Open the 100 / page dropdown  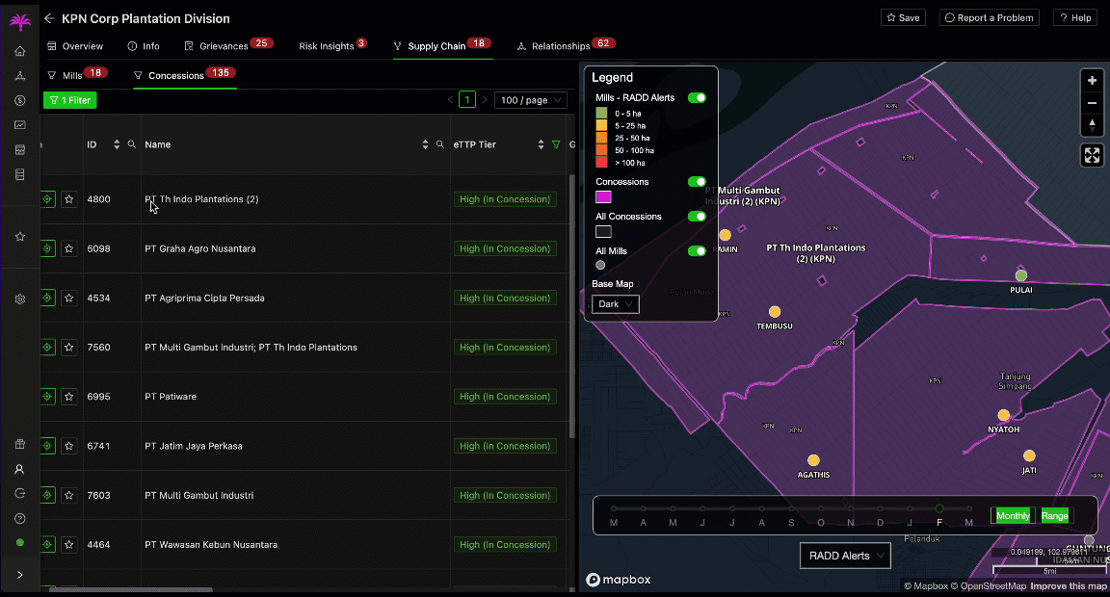[x=530, y=100]
